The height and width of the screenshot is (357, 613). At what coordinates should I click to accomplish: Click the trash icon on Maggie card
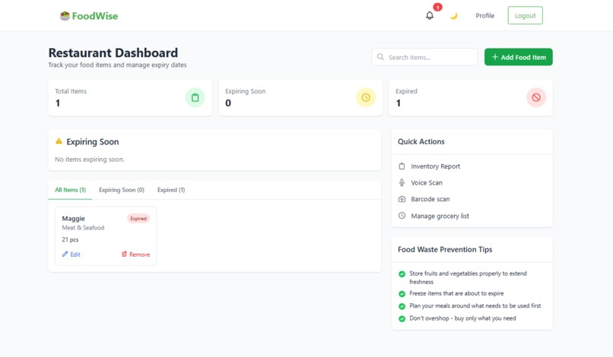tap(124, 254)
